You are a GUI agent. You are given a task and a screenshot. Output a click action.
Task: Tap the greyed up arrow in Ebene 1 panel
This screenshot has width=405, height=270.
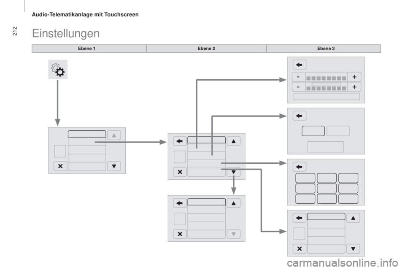pyautogui.click(x=114, y=135)
